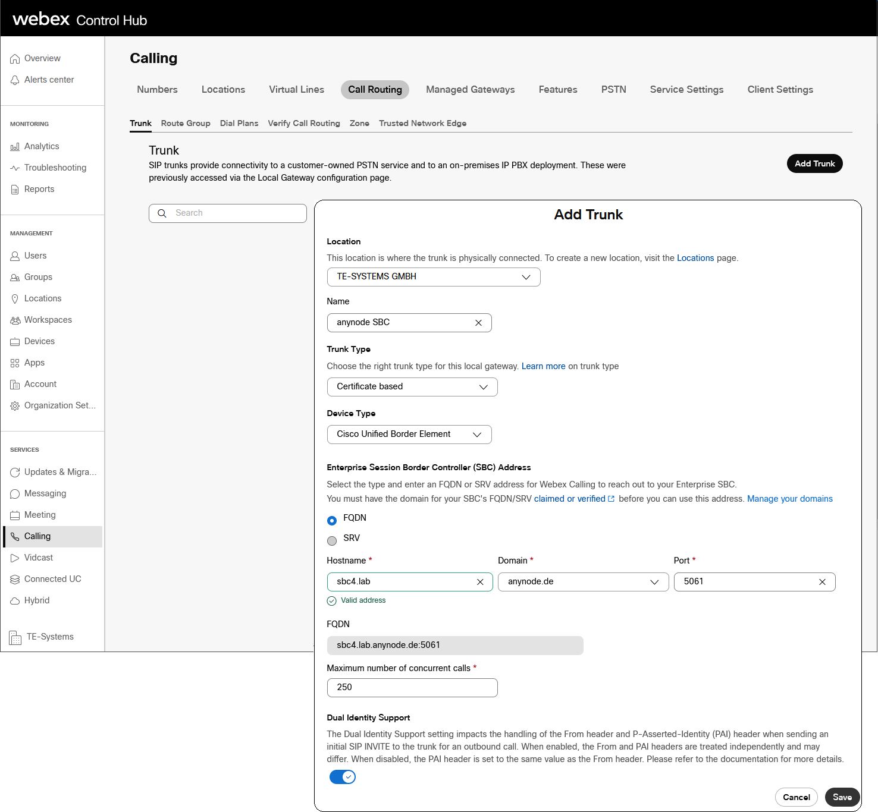878x812 pixels.
Task: Click the Troubleshooting pulse icon
Action: tap(15, 168)
